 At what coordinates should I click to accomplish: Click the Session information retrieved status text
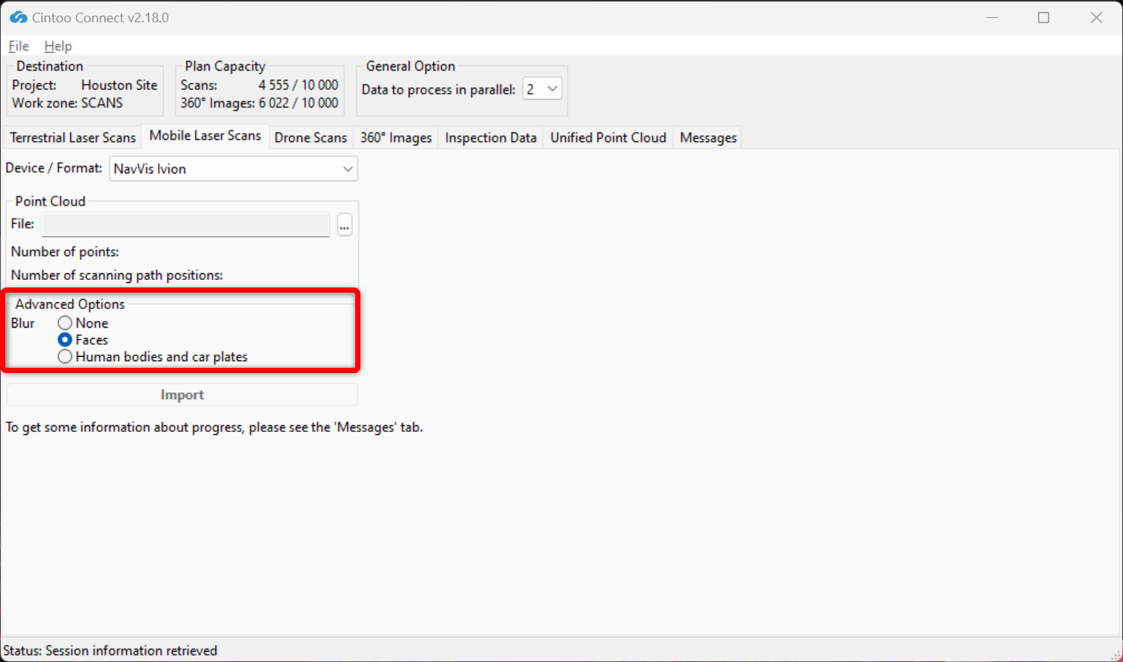click(x=131, y=651)
